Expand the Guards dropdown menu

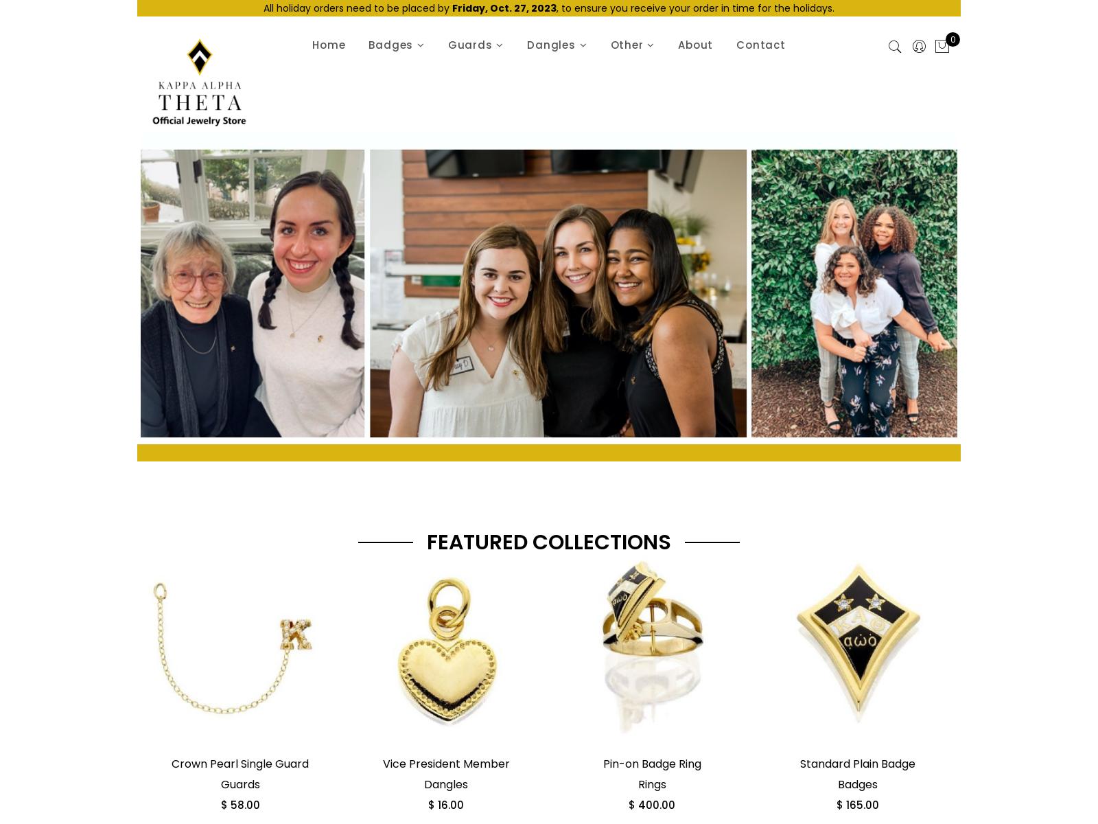(x=476, y=45)
